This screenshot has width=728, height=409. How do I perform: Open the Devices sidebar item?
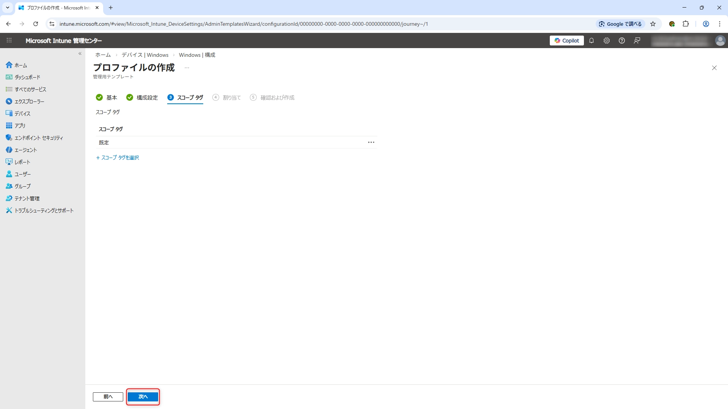22,114
